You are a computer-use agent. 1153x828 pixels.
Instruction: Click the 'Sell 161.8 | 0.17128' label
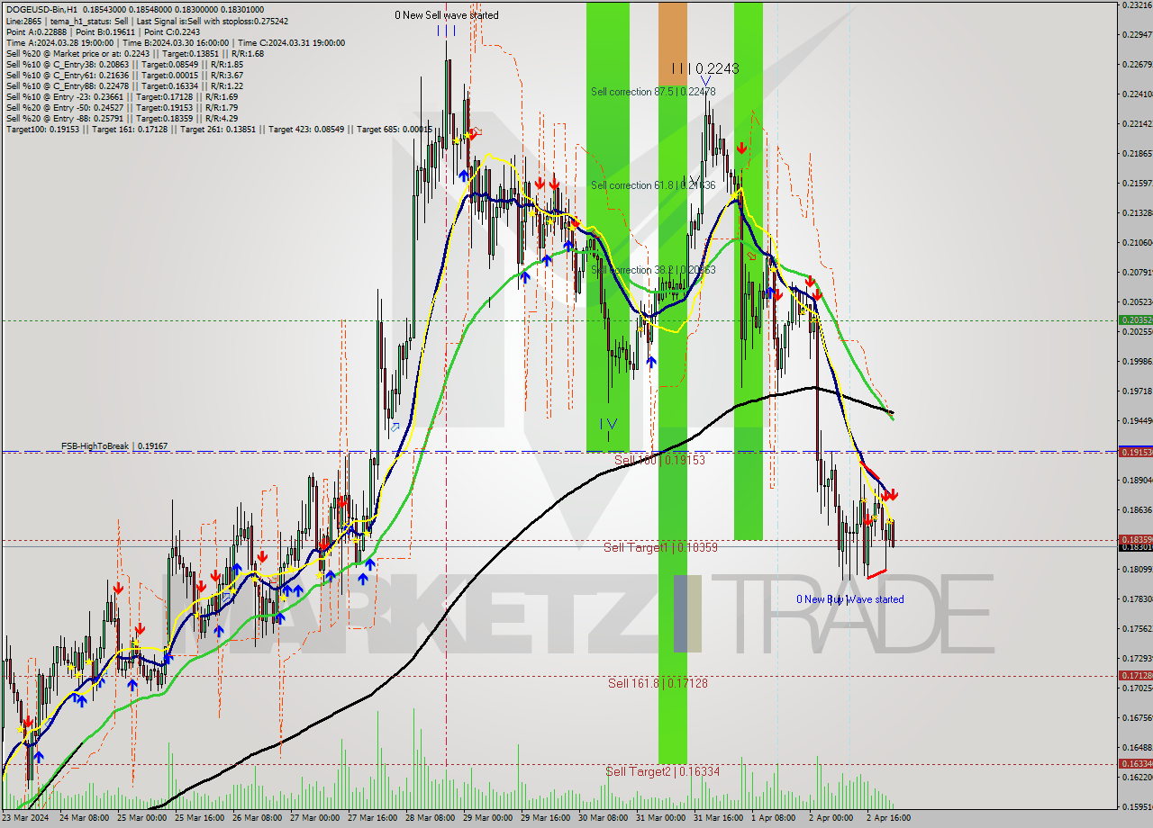(658, 684)
